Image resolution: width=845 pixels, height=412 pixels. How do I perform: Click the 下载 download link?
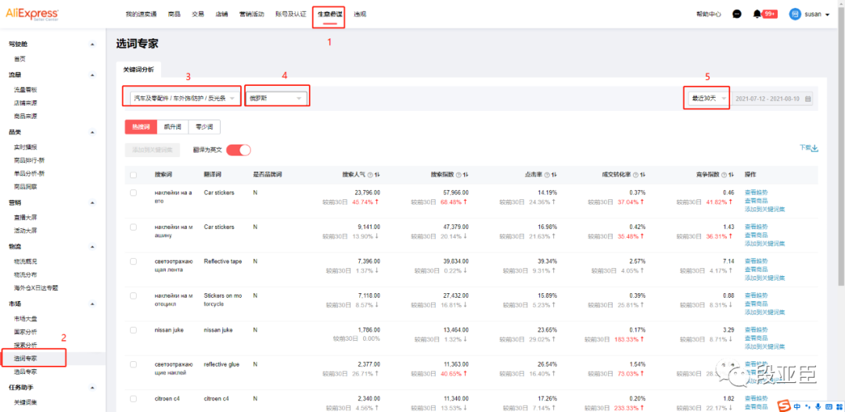pos(809,148)
